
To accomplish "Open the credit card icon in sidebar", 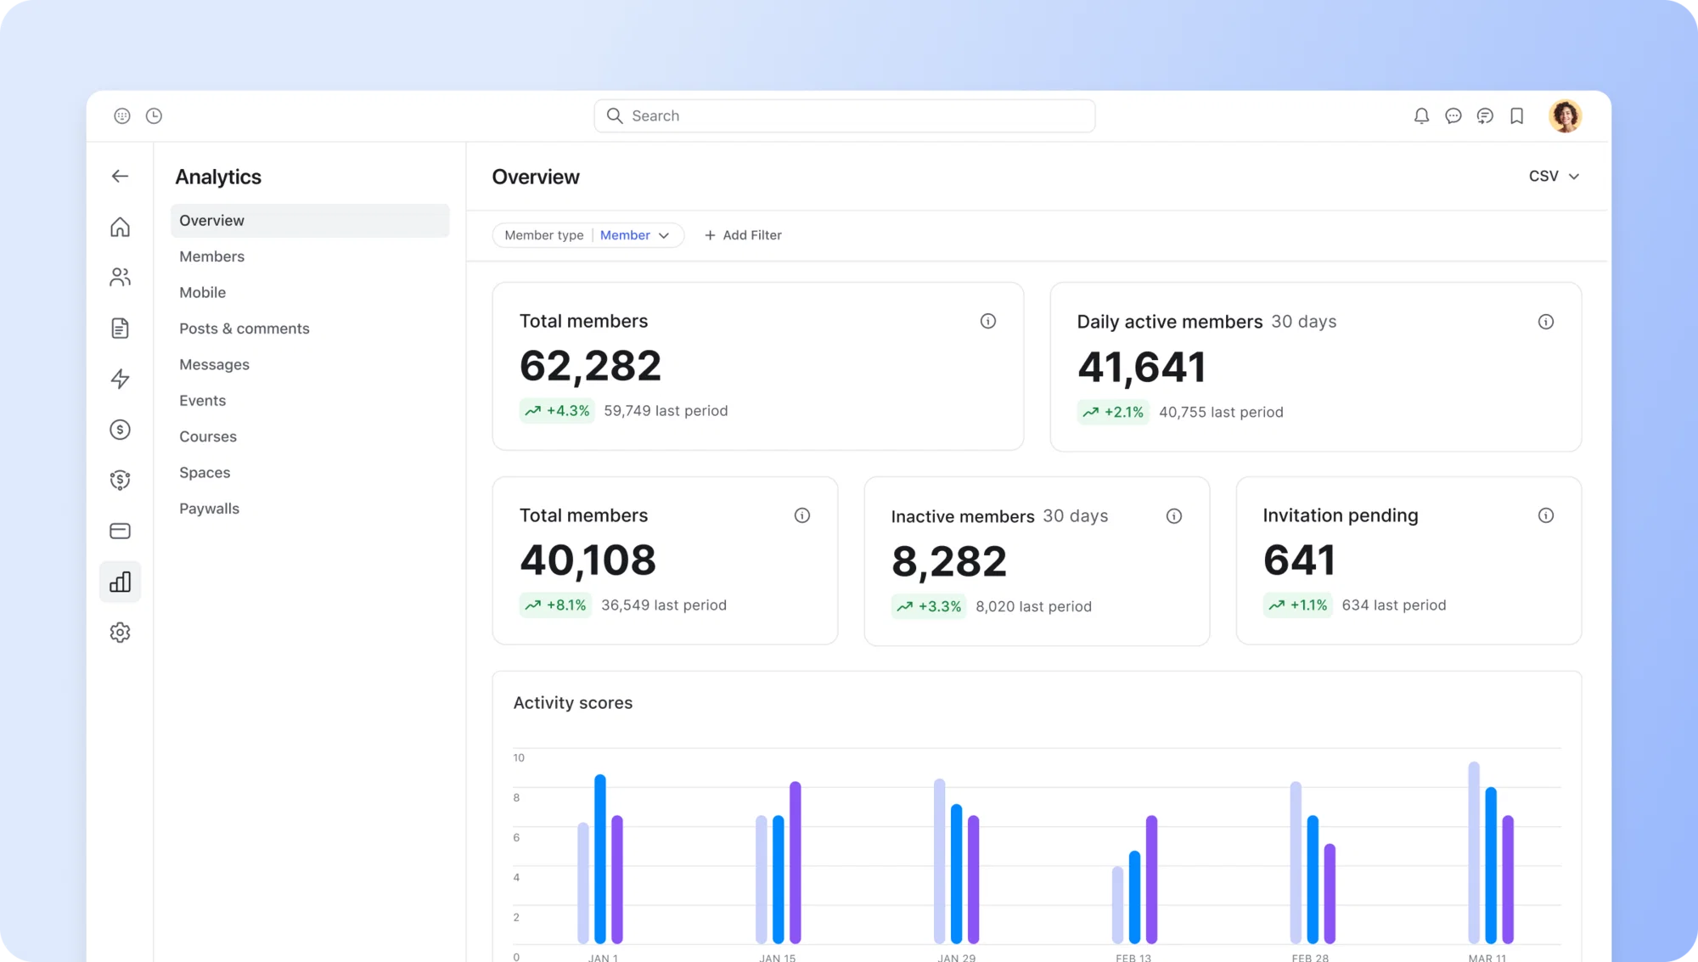I will pos(120,531).
